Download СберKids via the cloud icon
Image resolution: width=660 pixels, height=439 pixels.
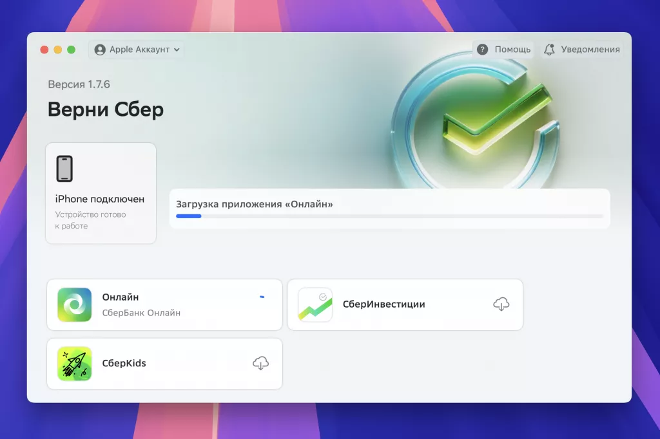[260, 363]
